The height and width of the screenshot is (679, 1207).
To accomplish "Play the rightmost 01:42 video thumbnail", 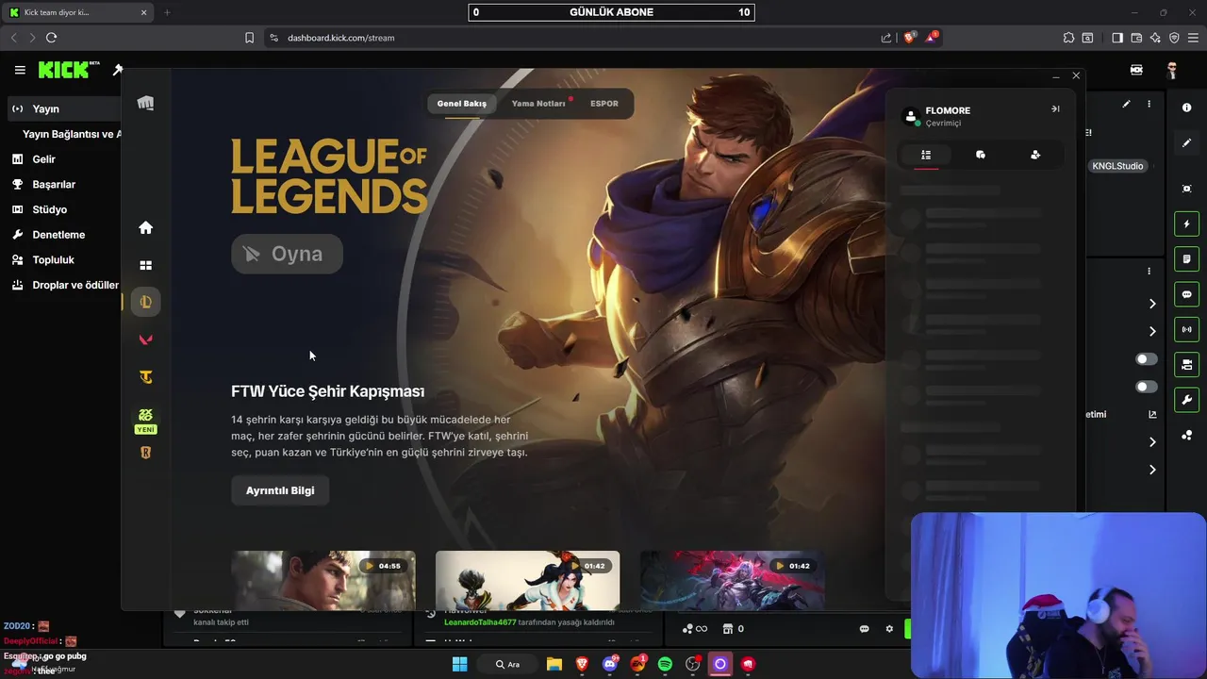I will pos(732,580).
